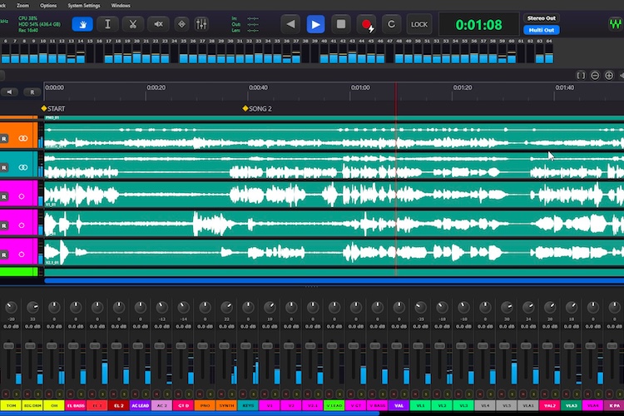
Task: Click the 0:01:08 time counter display
Action: pyautogui.click(x=478, y=25)
